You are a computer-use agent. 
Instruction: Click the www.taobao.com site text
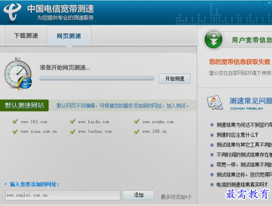click(x=95, y=132)
